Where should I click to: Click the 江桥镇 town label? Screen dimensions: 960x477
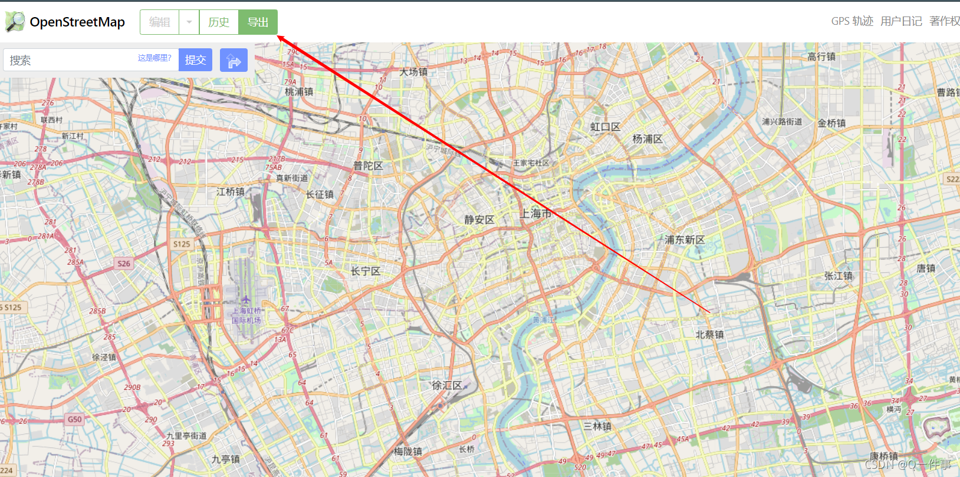[x=230, y=192]
